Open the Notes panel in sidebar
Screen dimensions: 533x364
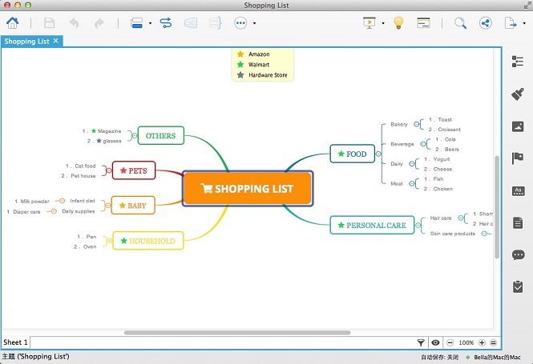tap(517, 222)
